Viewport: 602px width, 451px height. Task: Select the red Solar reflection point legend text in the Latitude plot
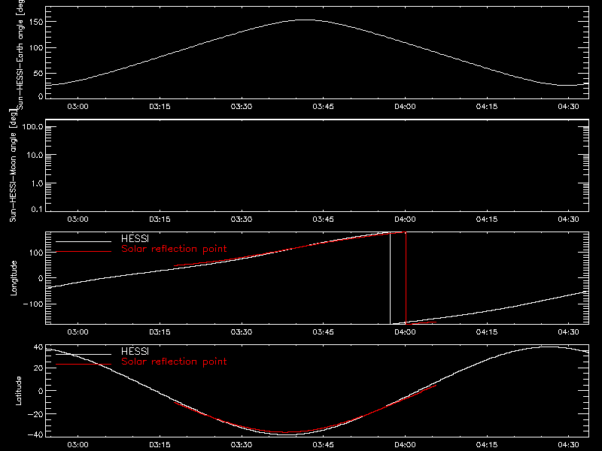(174, 362)
